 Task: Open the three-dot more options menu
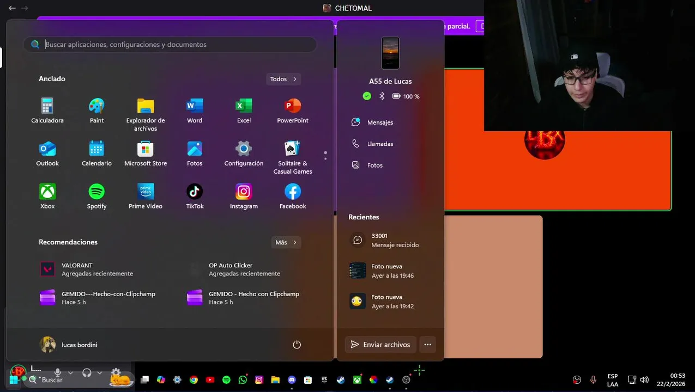(x=427, y=345)
